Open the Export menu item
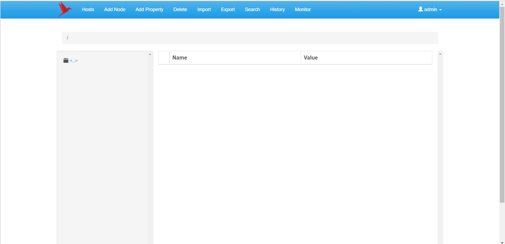 (228, 10)
